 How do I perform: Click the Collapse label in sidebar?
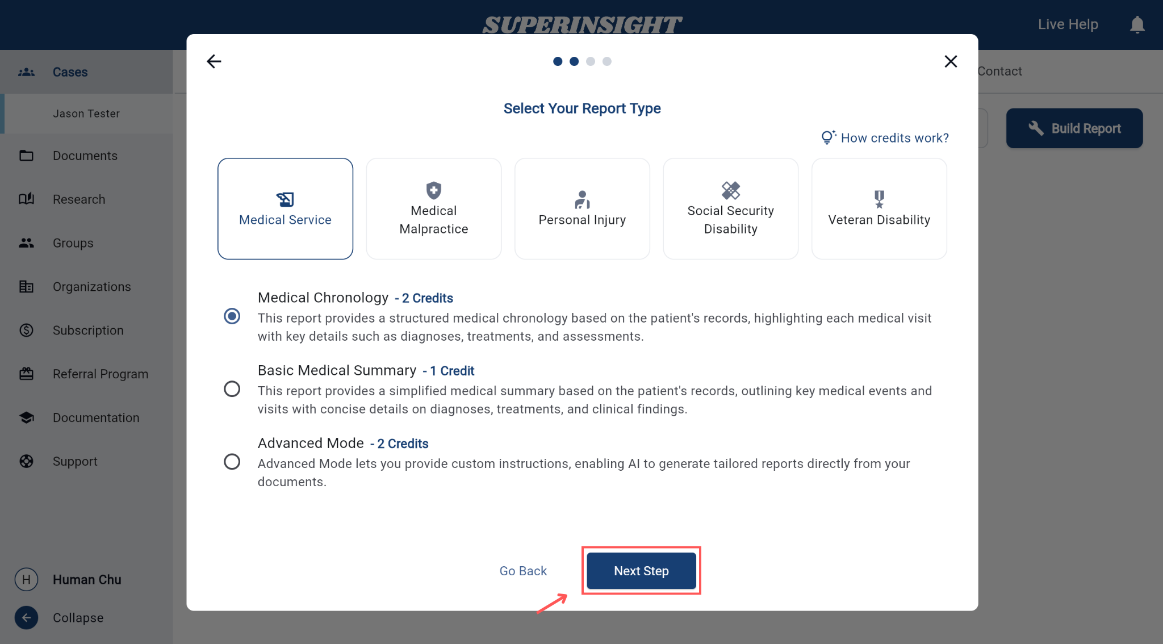point(78,618)
